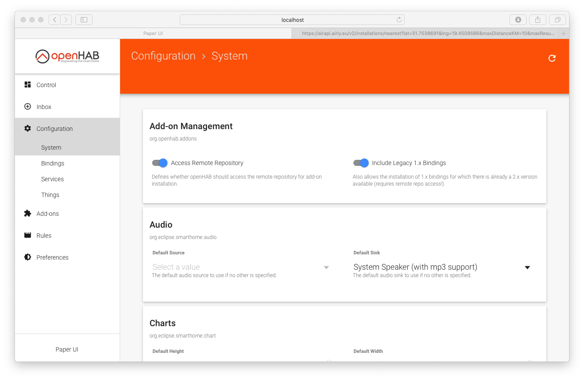Click the Configuration gear icon
This screenshot has width=584, height=380.
point(28,128)
